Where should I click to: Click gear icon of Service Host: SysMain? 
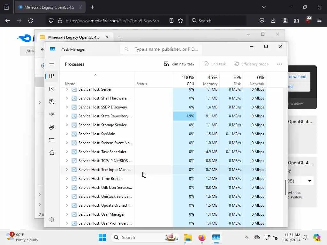[74, 134]
